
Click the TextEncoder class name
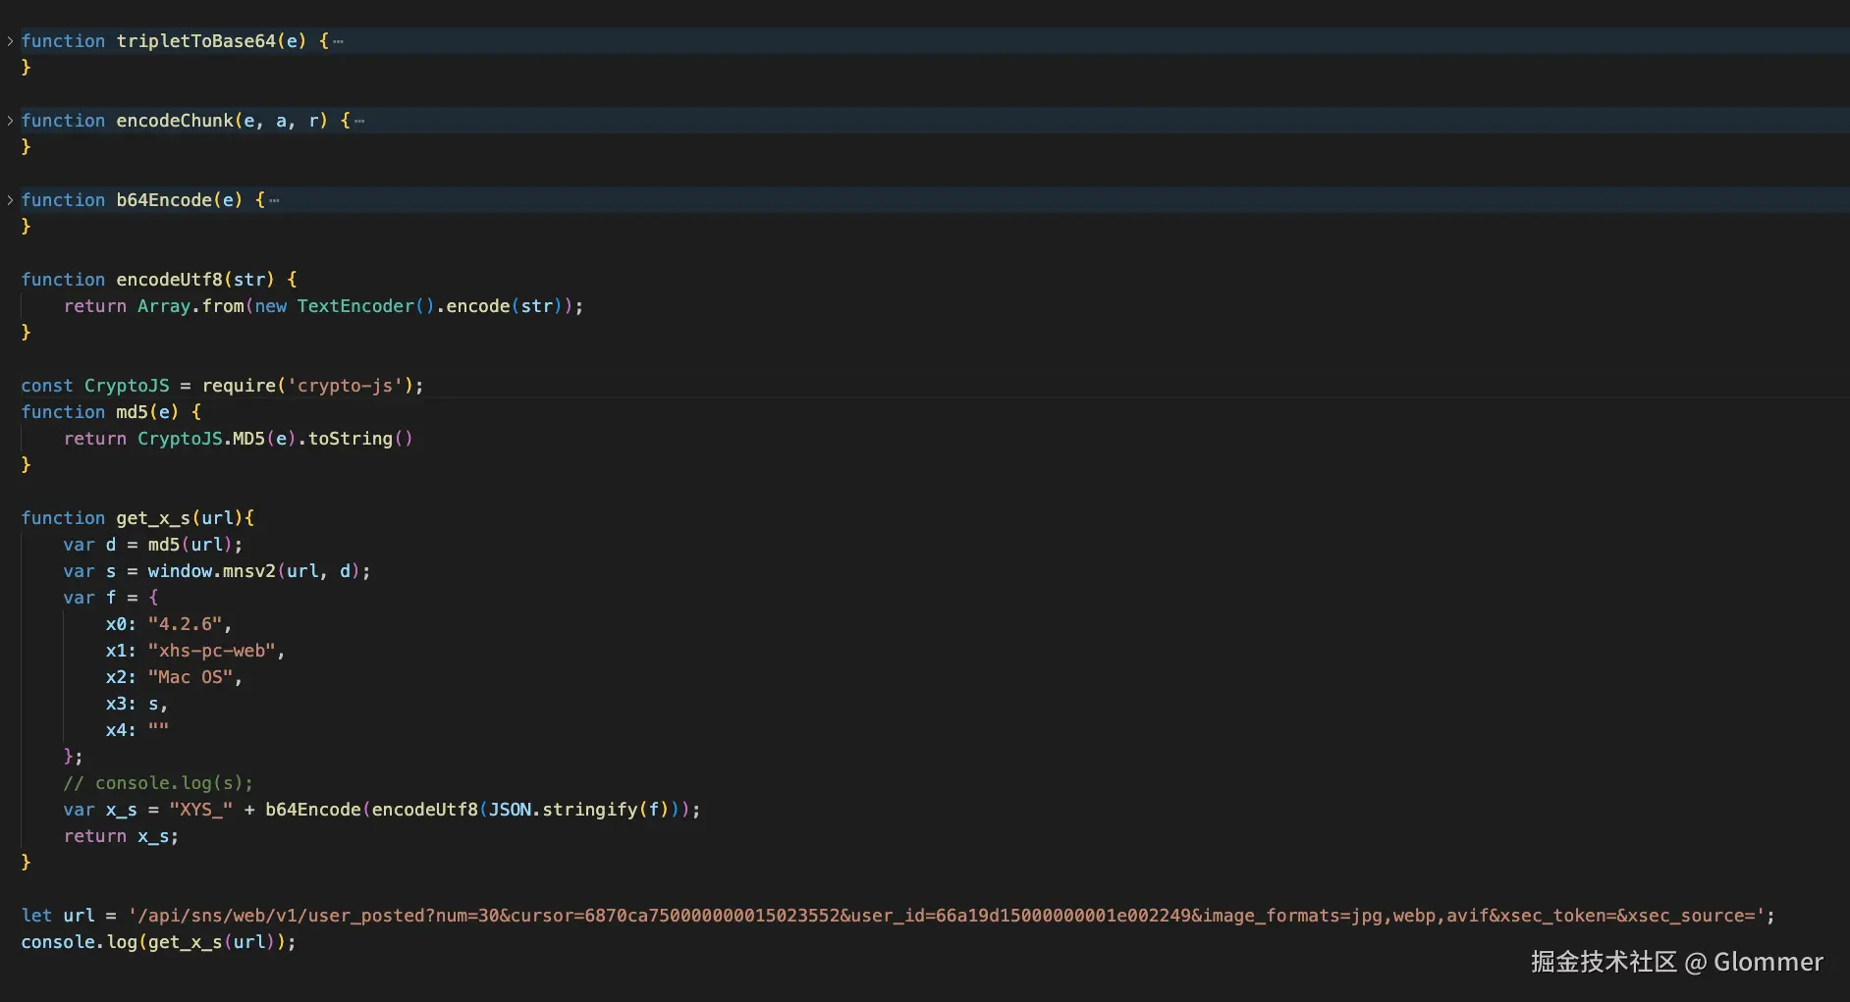pyautogui.click(x=355, y=306)
